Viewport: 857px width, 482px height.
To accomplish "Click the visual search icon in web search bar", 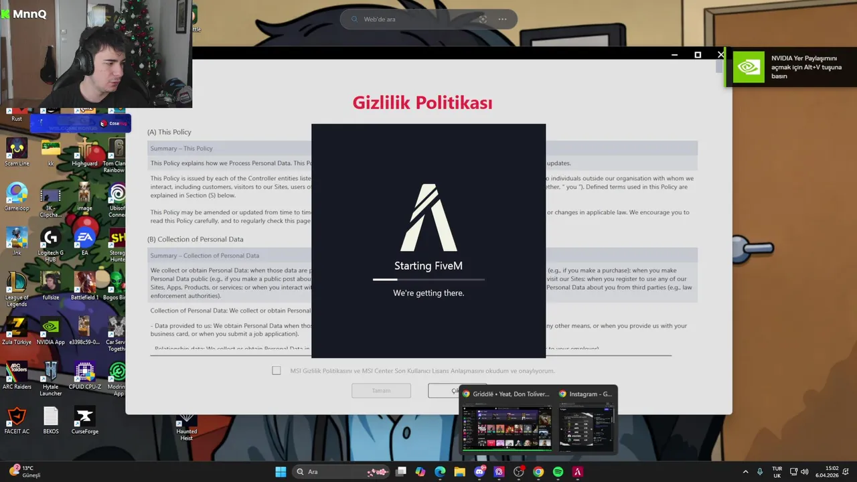I will coord(483,19).
